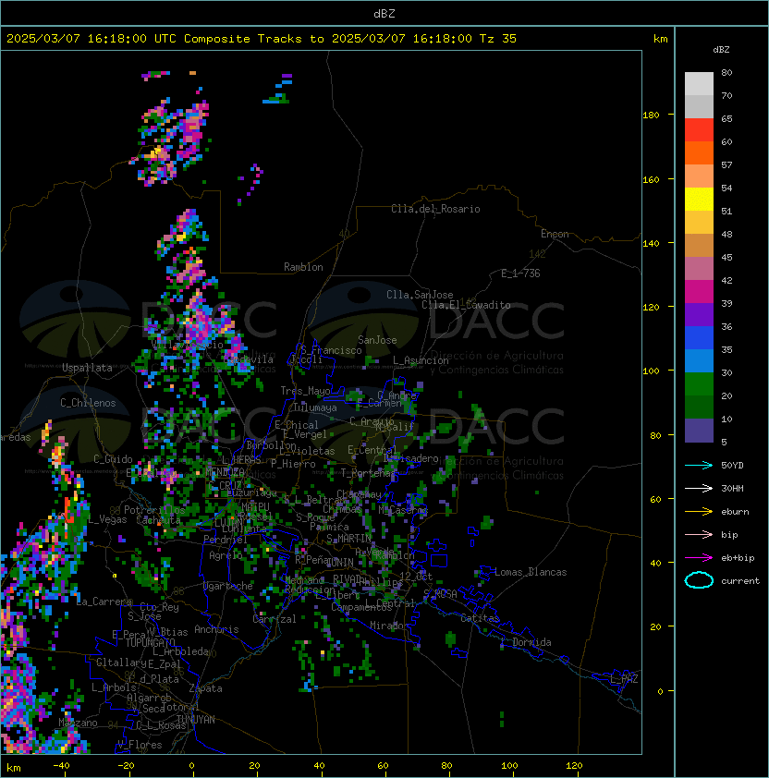Click the '180' tick on vertical km axis
Image resolution: width=769 pixels, height=778 pixels.
click(x=651, y=115)
